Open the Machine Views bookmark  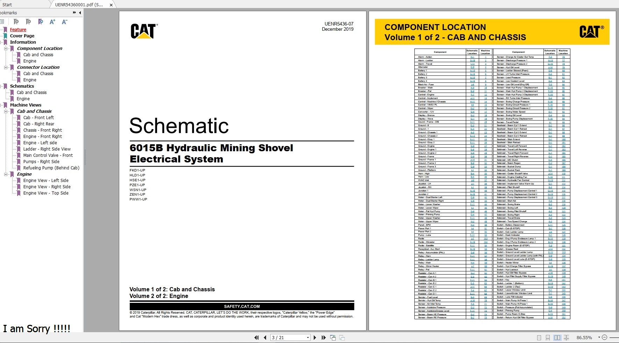coord(26,105)
